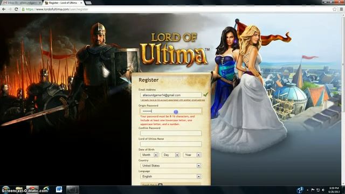Bookmark this page with the star icon
Viewport: 345px width, 194px height.
[334, 9]
